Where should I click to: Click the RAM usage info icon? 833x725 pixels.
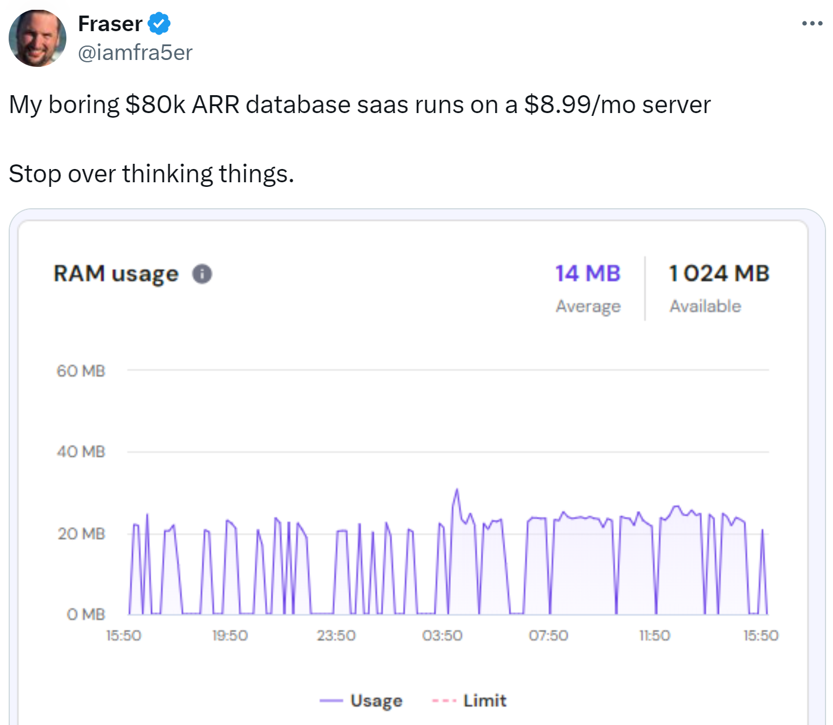point(202,273)
